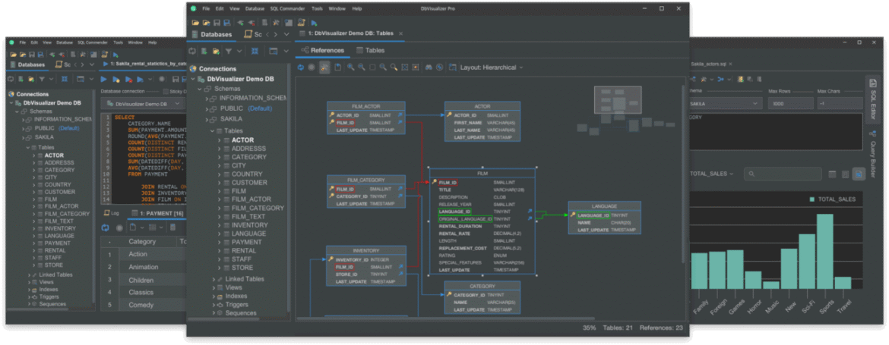Image resolution: width=889 pixels, height=345 pixels.
Task: Click the LANGUAGE table box in the diagram
Action: (604, 218)
